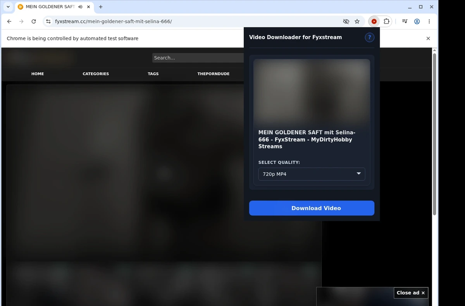Open the TAGS menu item
The image size is (465, 306).
[153, 74]
